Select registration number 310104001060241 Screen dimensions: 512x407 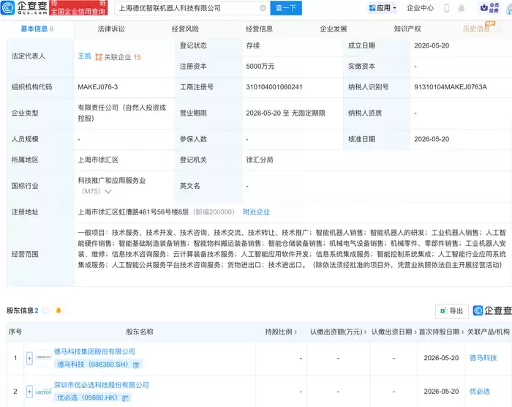point(274,87)
